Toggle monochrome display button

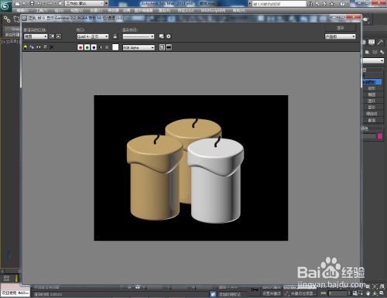107,47
